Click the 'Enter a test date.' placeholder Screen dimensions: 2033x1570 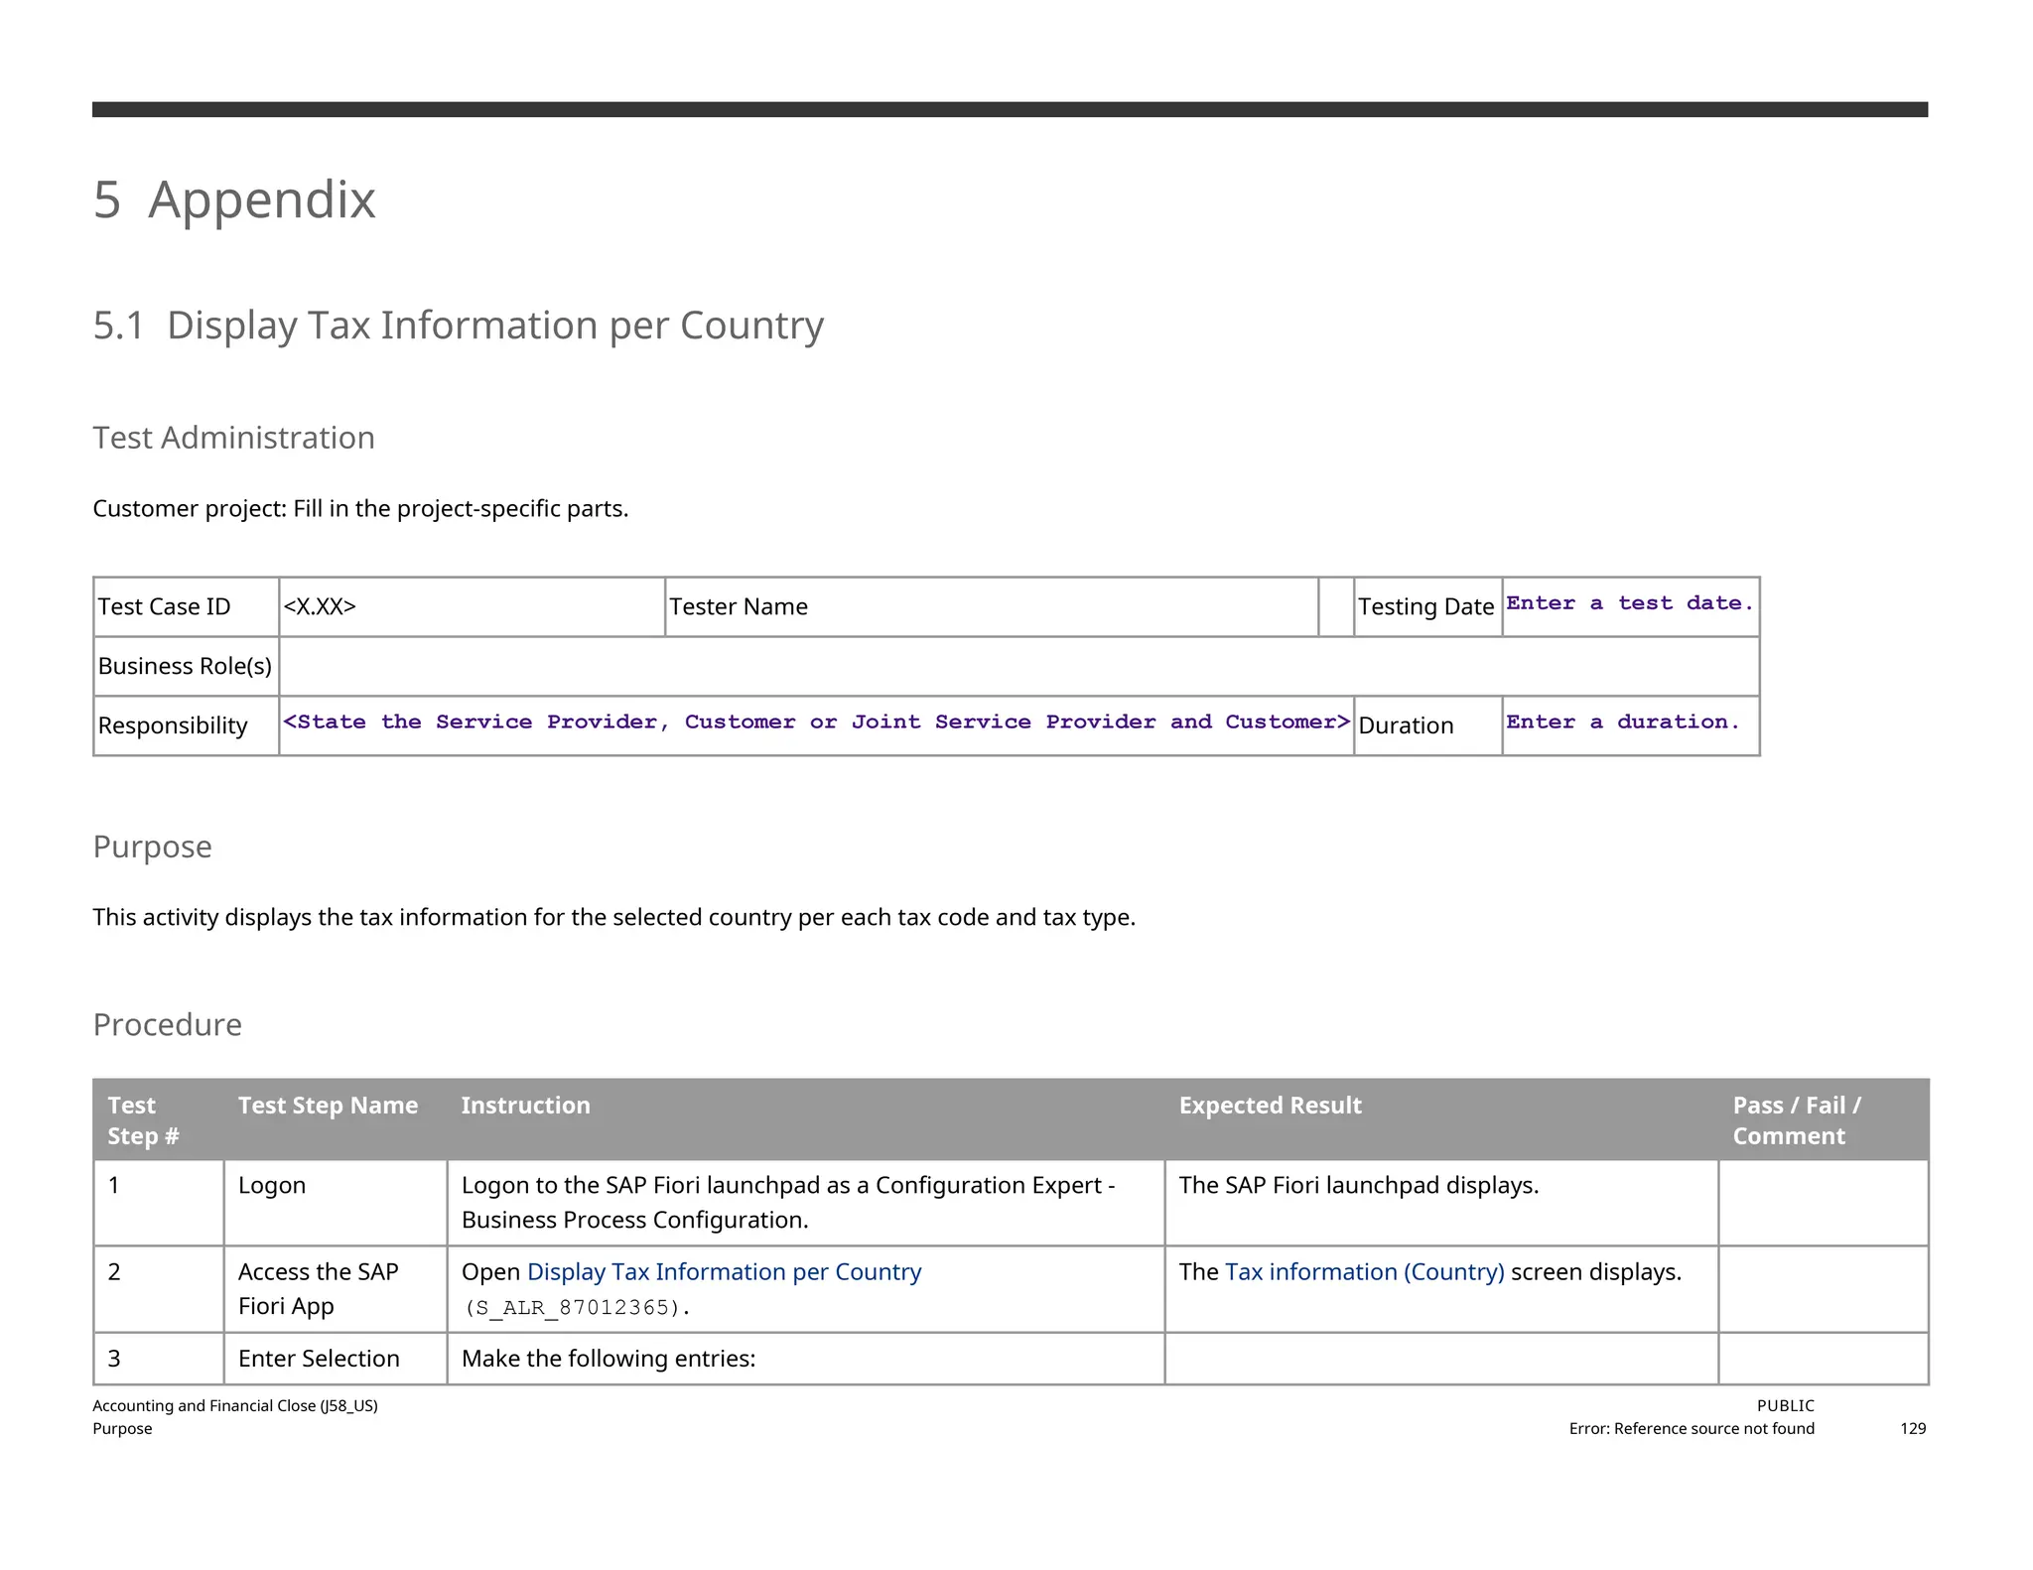(1630, 603)
